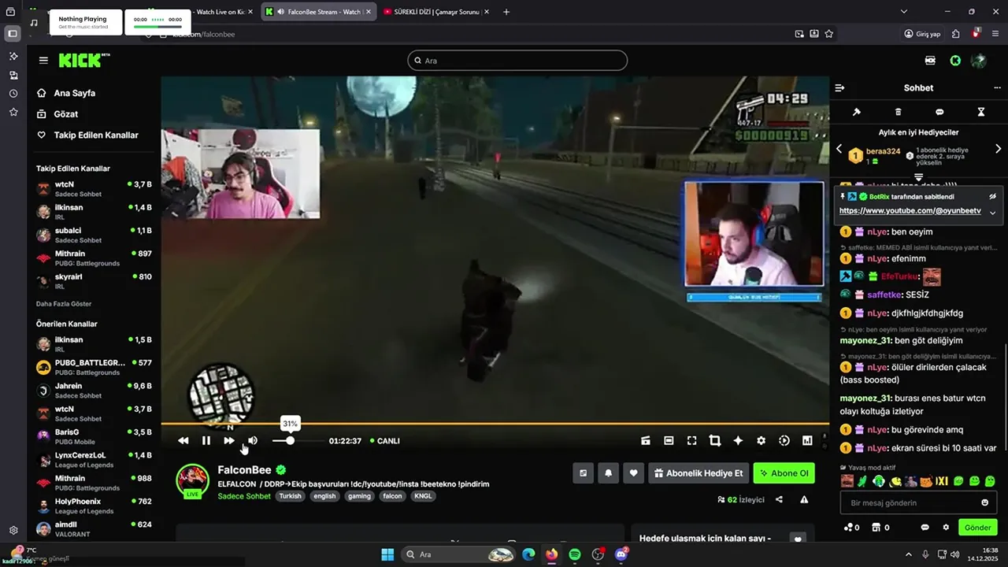This screenshot has height=567, width=1008.
Task: Hide the pinned BotRix message
Action: 992,197
